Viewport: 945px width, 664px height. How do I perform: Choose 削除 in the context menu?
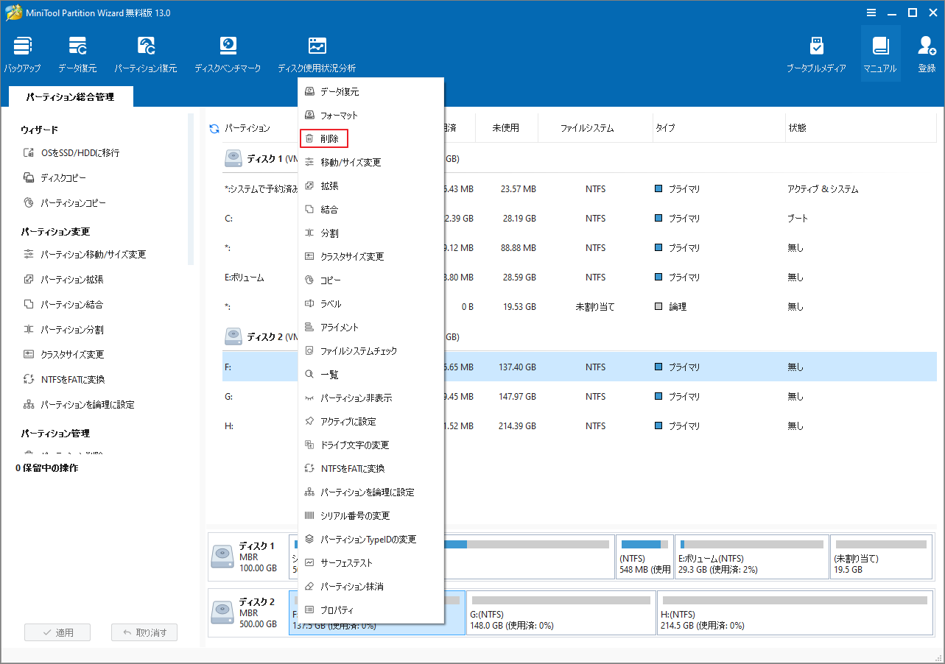(x=329, y=139)
